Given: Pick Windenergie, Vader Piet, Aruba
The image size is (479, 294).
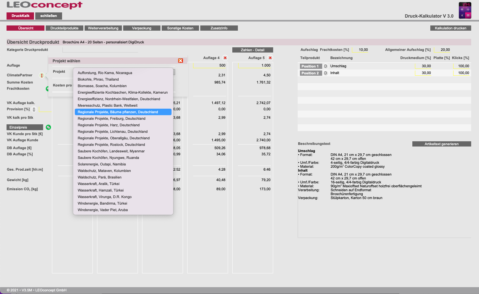Looking at the screenshot, I should click(103, 210).
